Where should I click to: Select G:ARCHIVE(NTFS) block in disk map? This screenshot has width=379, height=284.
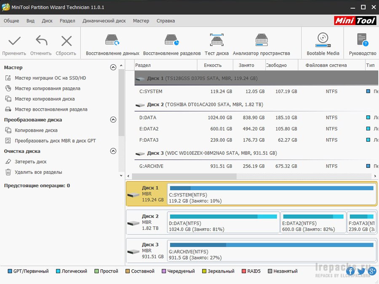[272, 251]
